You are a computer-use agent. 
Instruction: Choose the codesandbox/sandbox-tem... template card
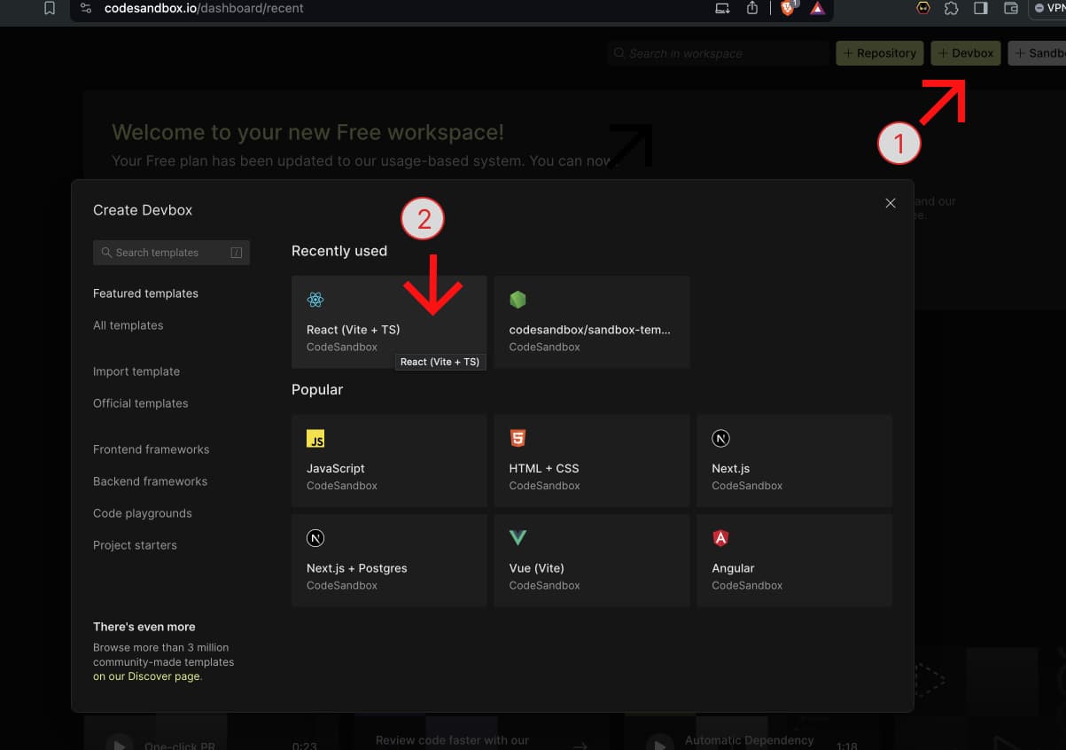[x=592, y=322]
